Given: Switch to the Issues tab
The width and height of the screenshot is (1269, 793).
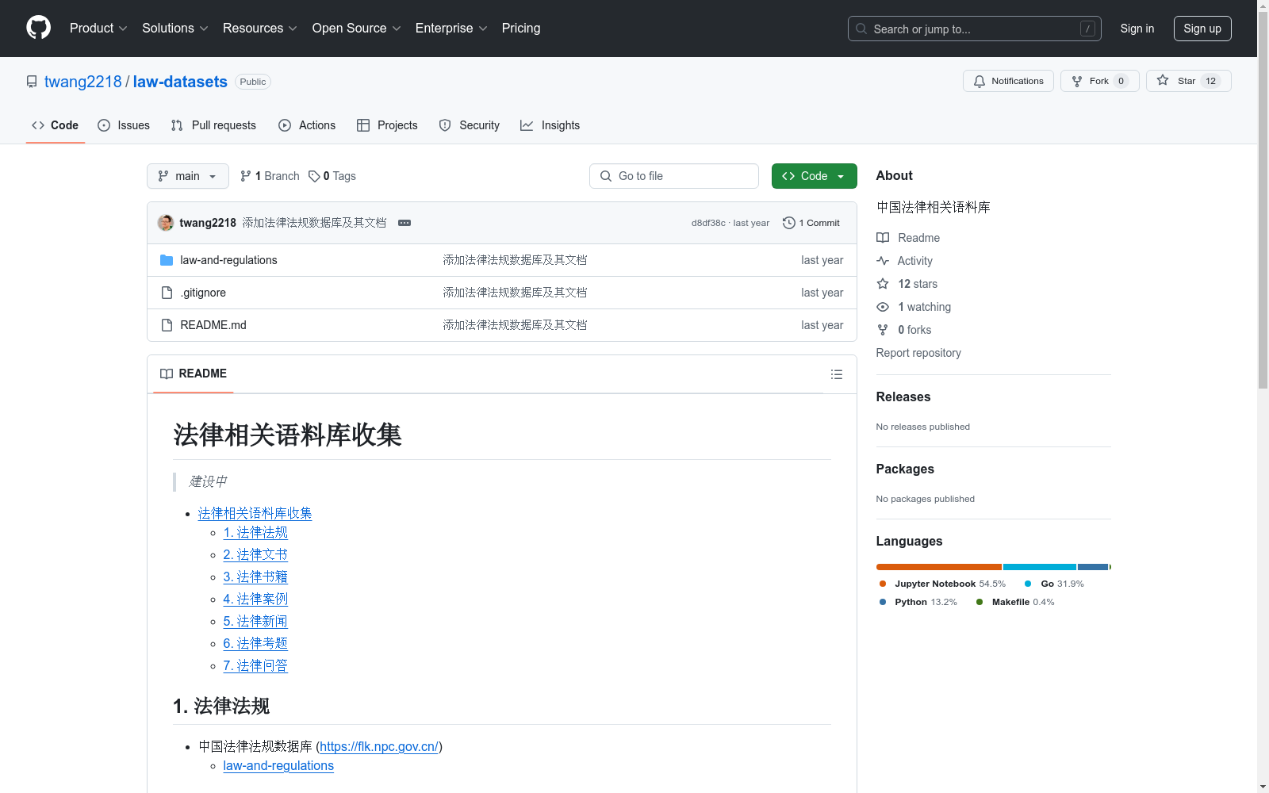Looking at the screenshot, I should 124,125.
